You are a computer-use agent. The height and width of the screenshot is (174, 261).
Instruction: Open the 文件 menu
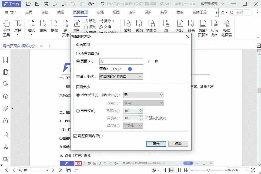pyautogui.click(x=14, y=12)
